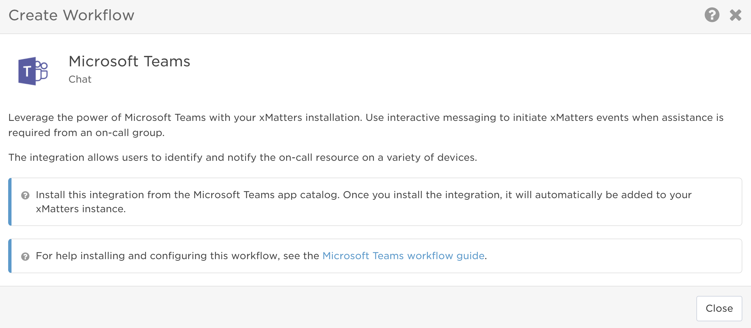The height and width of the screenshot is (328, 751).
Task: Click 'The integration allows users to identify' sentence
Action: [x=242, y=157]
